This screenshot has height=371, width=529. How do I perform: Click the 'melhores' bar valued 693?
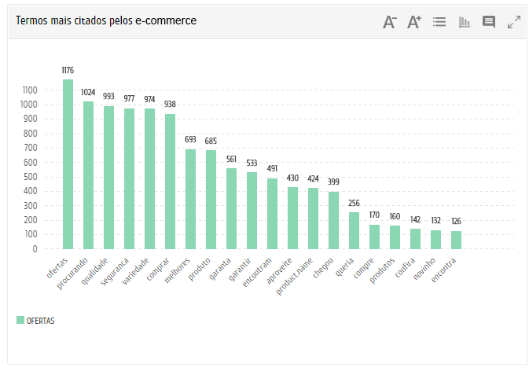(190, 199)
